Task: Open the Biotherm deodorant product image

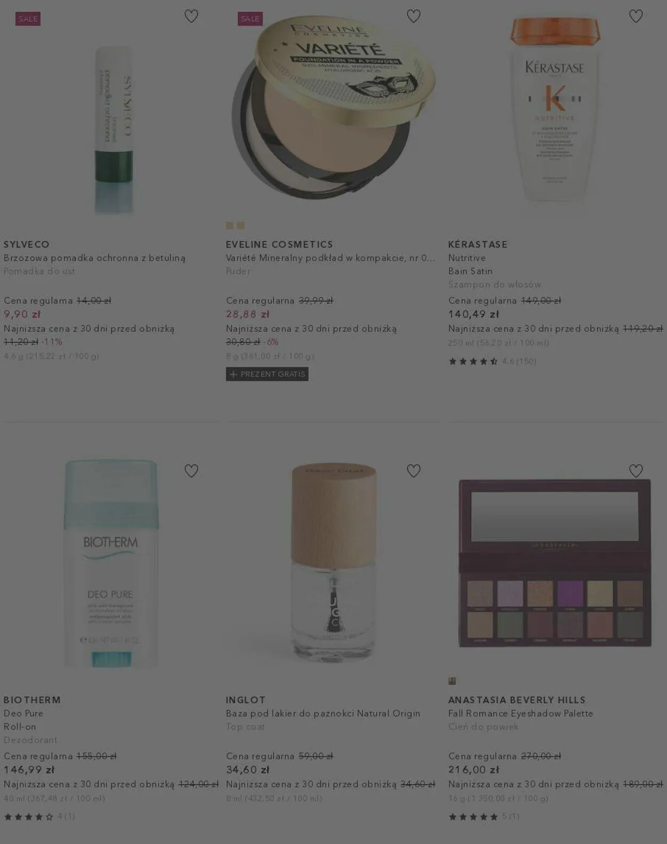Action: [x=111, y=564]
